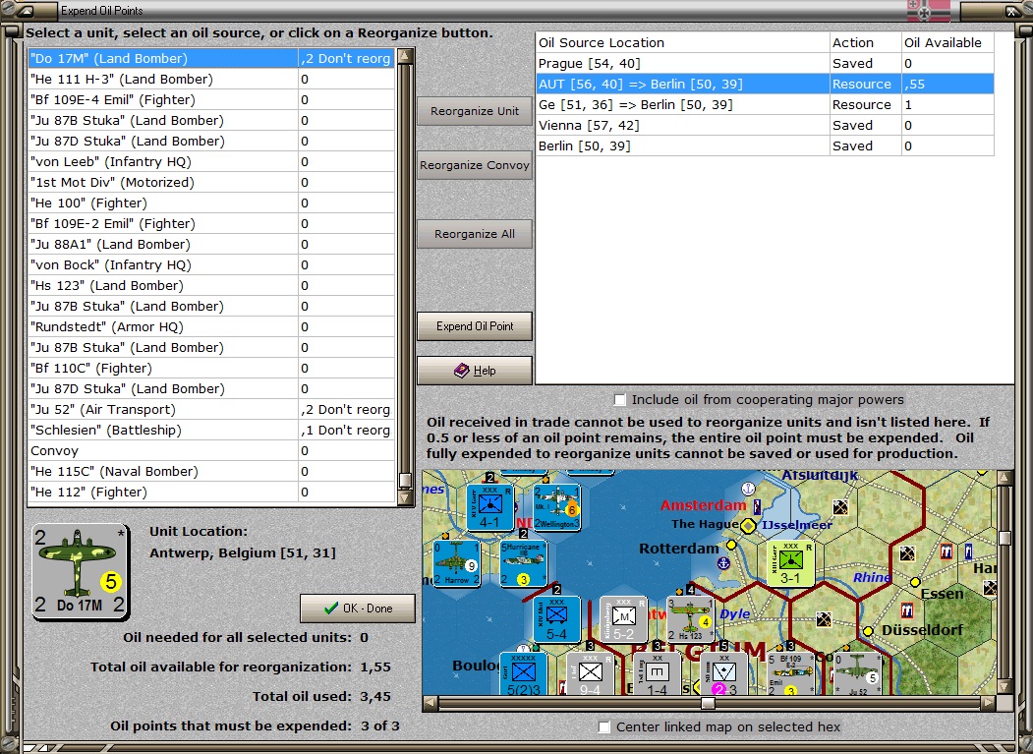
Task: Click the Expend Oil Point button
Action: [475, 325]
